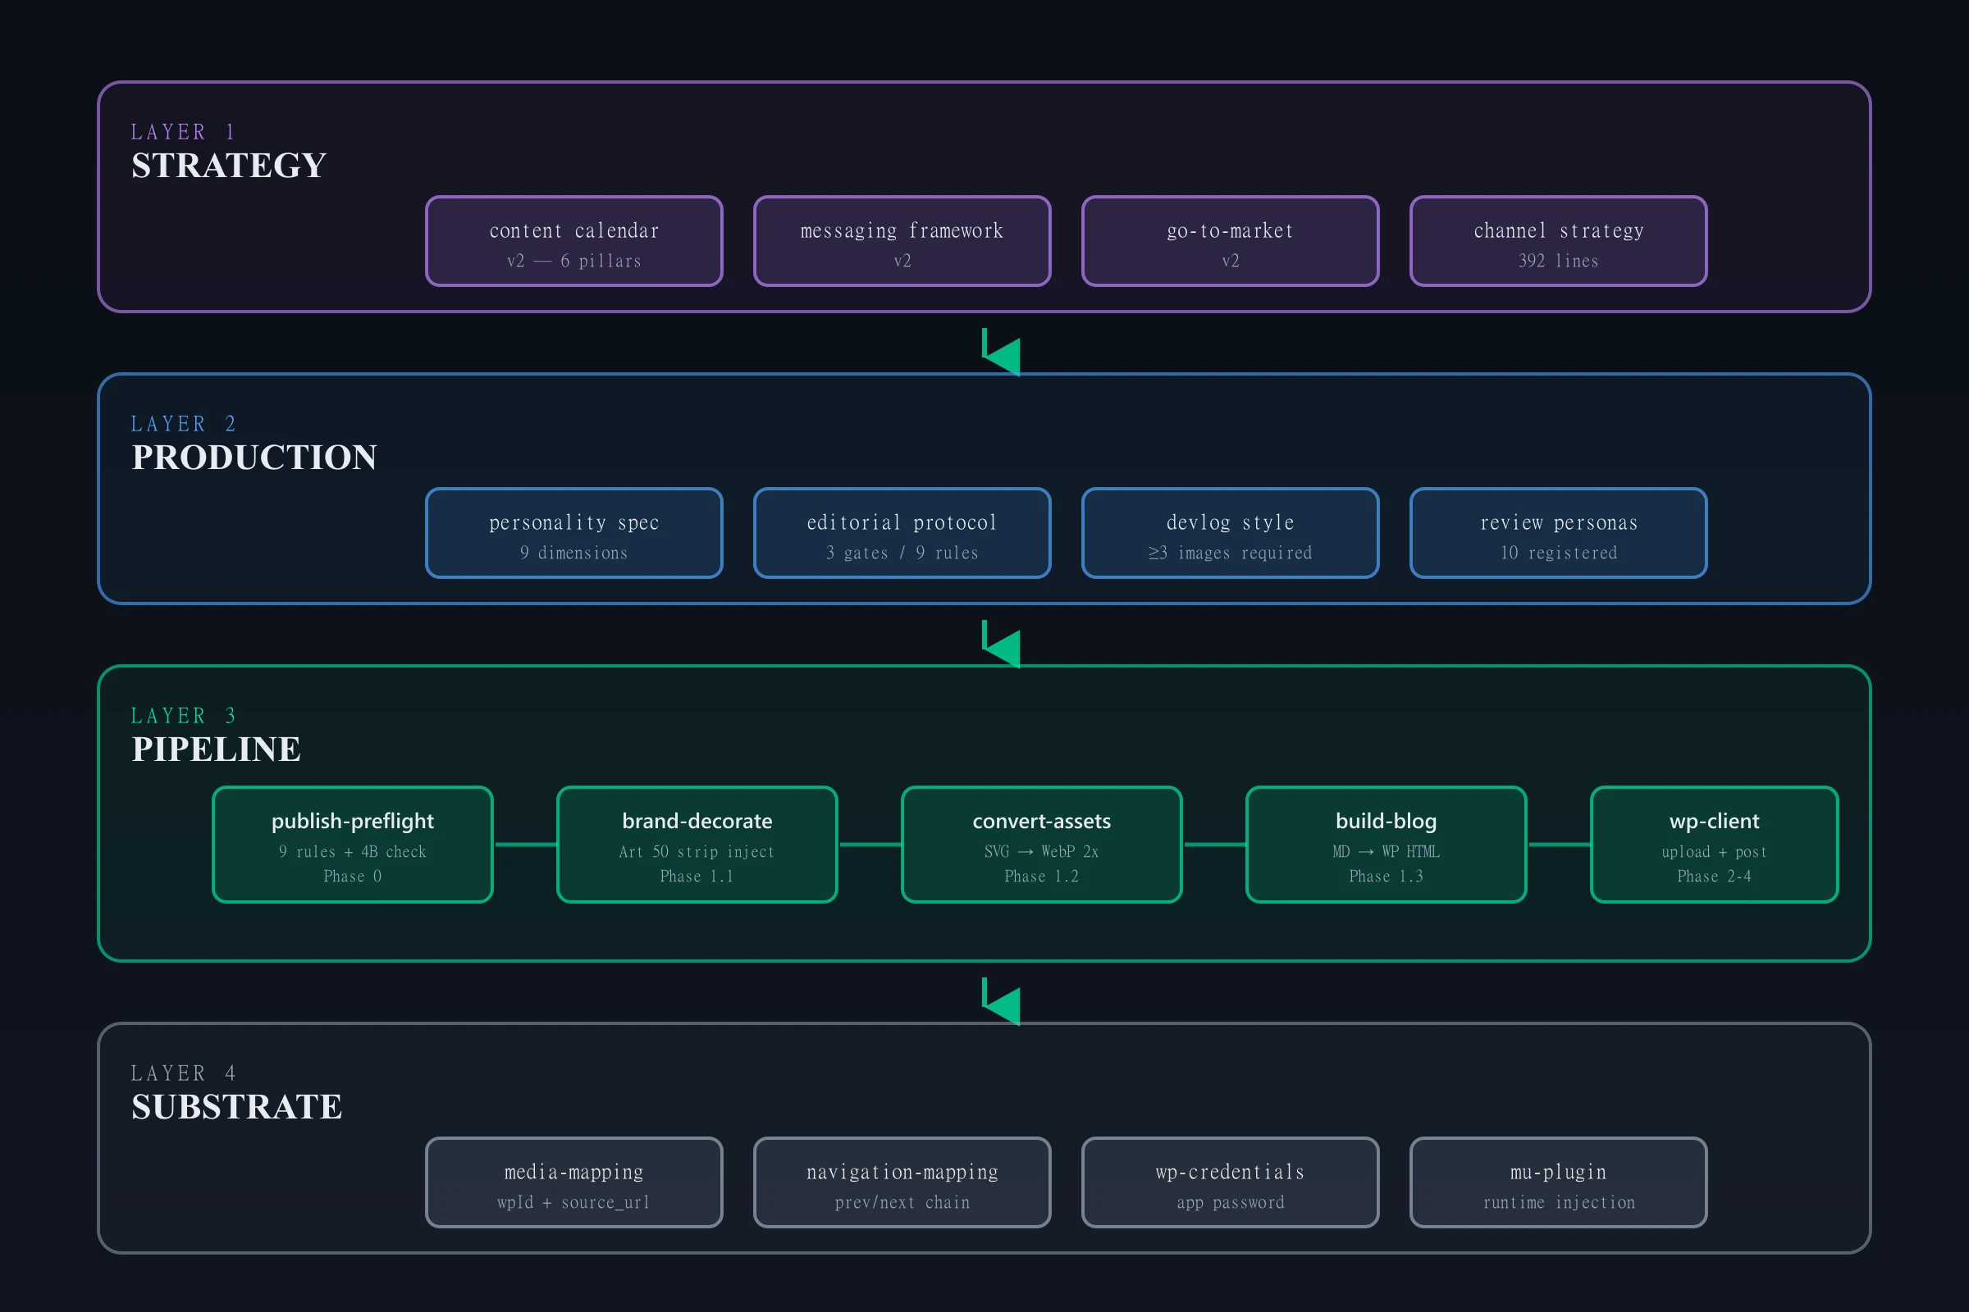Click the green arrow between Strategy and Production

click(1001, 353)
